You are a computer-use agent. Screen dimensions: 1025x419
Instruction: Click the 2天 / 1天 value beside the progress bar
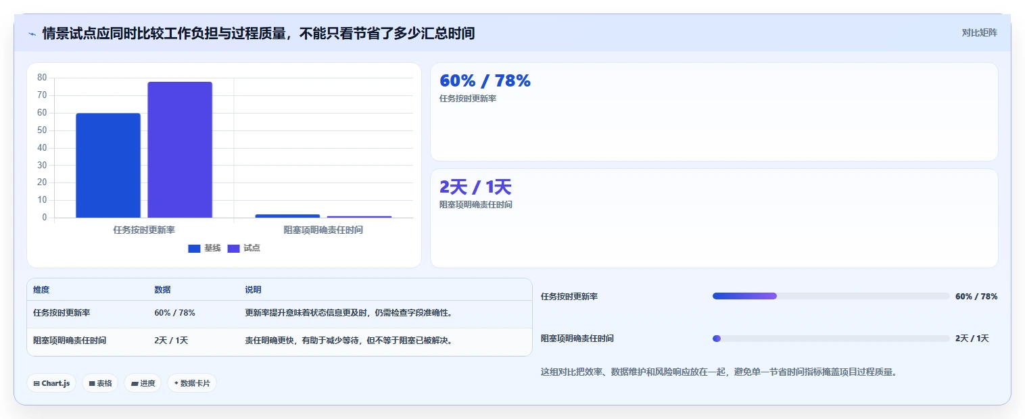972,339
